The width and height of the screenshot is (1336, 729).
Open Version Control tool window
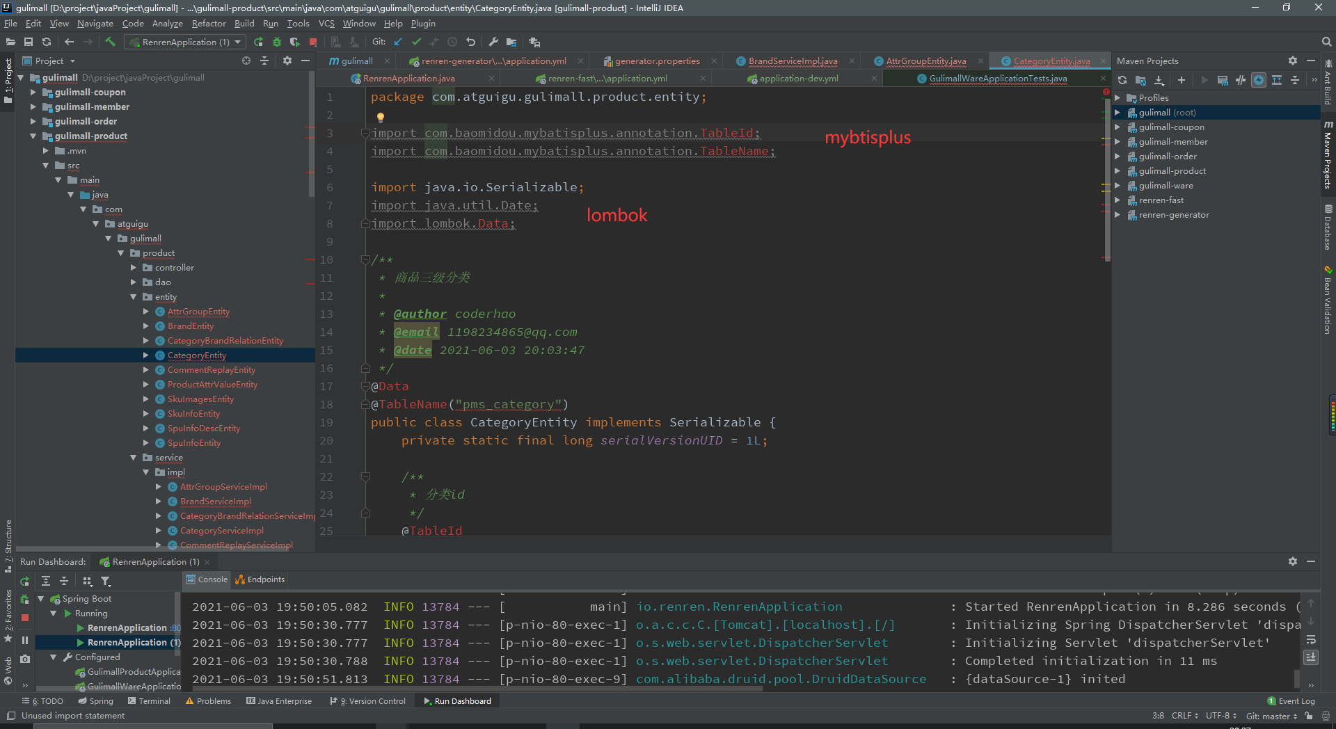(368, 700)
